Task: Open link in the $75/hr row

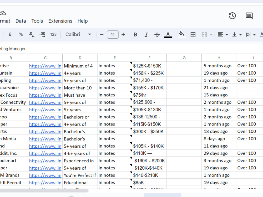Action: 45,95
